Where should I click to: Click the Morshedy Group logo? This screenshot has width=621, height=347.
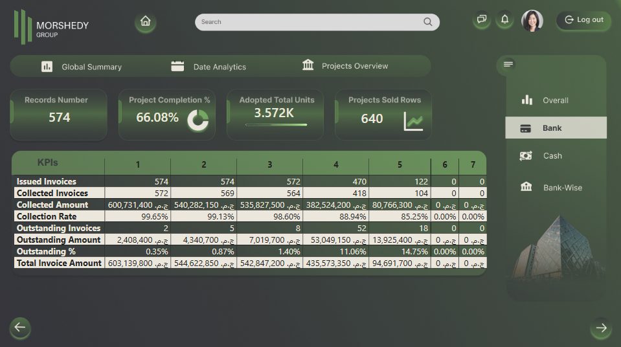coord(52,27)
